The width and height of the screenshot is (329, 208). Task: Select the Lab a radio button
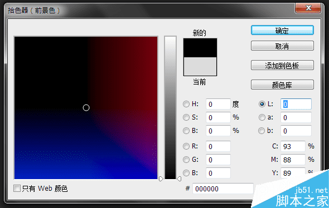point(262,117)
